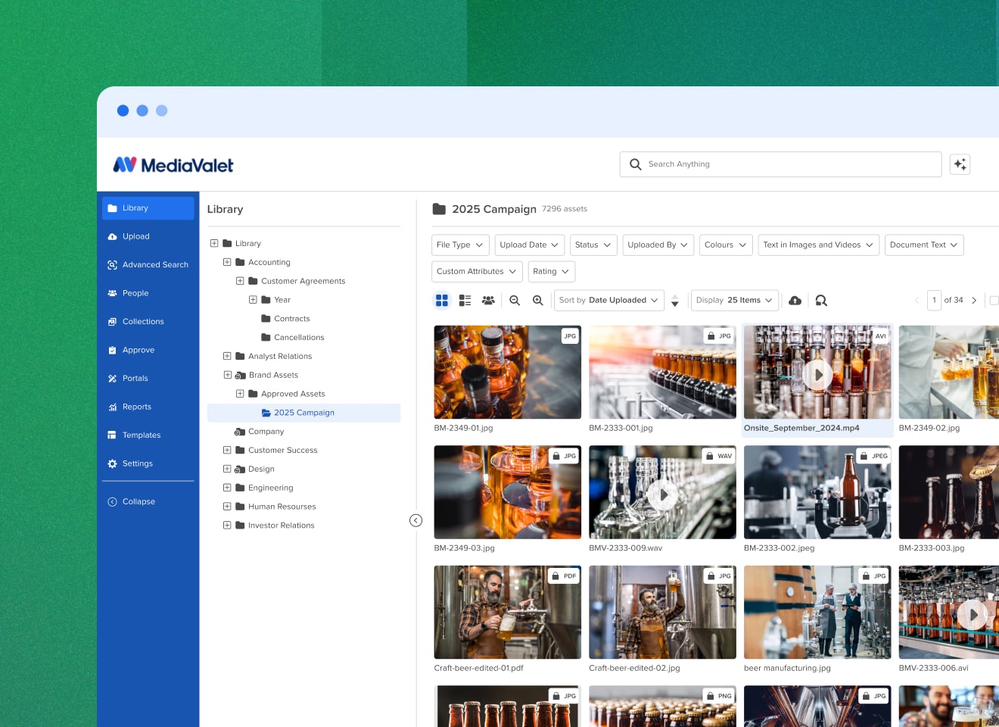Click the cloud download icon
The height and width of the screenshot is (727, 999).
[x=795, y=301]
